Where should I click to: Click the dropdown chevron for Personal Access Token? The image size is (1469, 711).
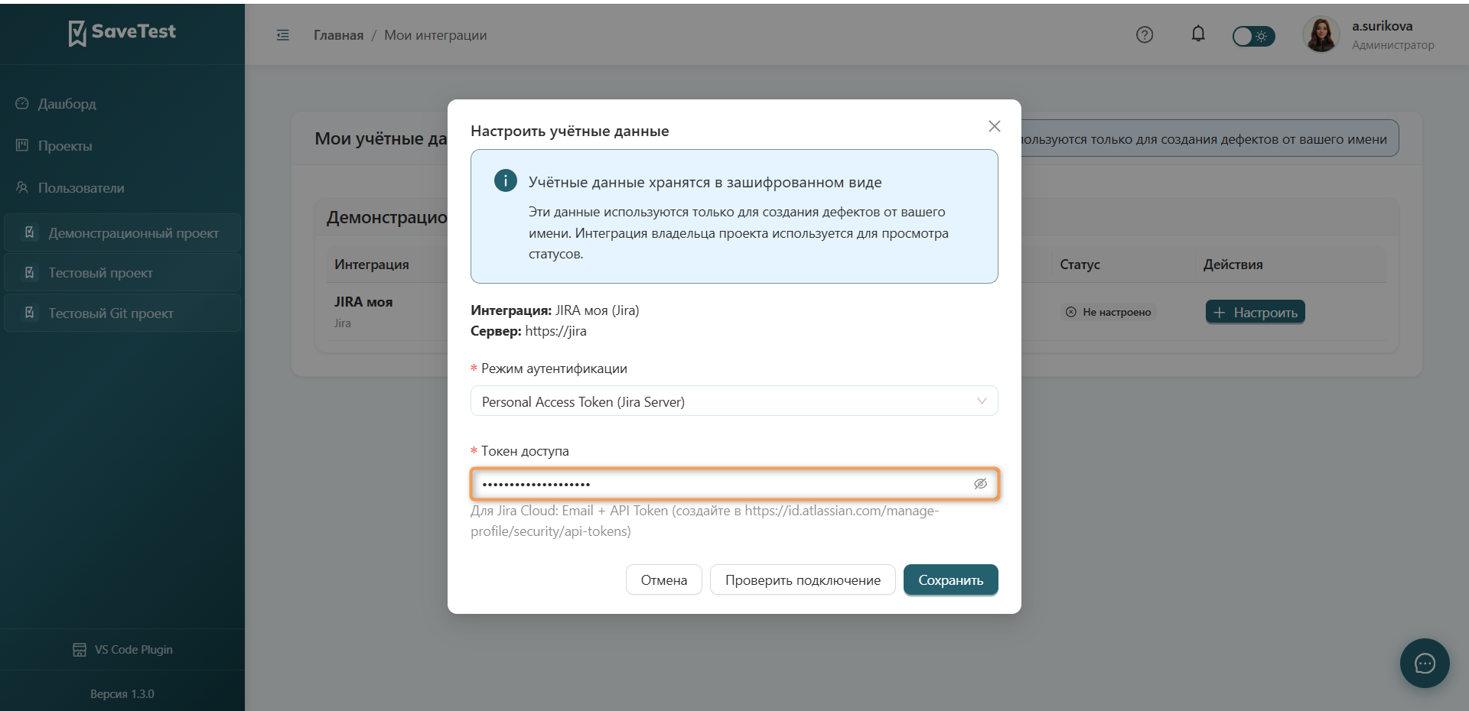(x=982, y=401)
